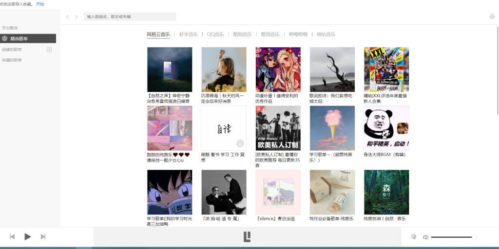Screen dimensions: 499x249
Task: Open the 汤姆·哈迪 playlist cover
Action: pyautogui.click(x=224, y=192)
